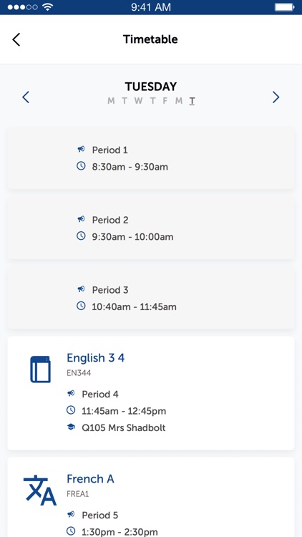Tap the clock icon beside 9:30am - 10:00am
Image resolution: width=302 pixels, height=537 pixels.
[x=81, y=236]
